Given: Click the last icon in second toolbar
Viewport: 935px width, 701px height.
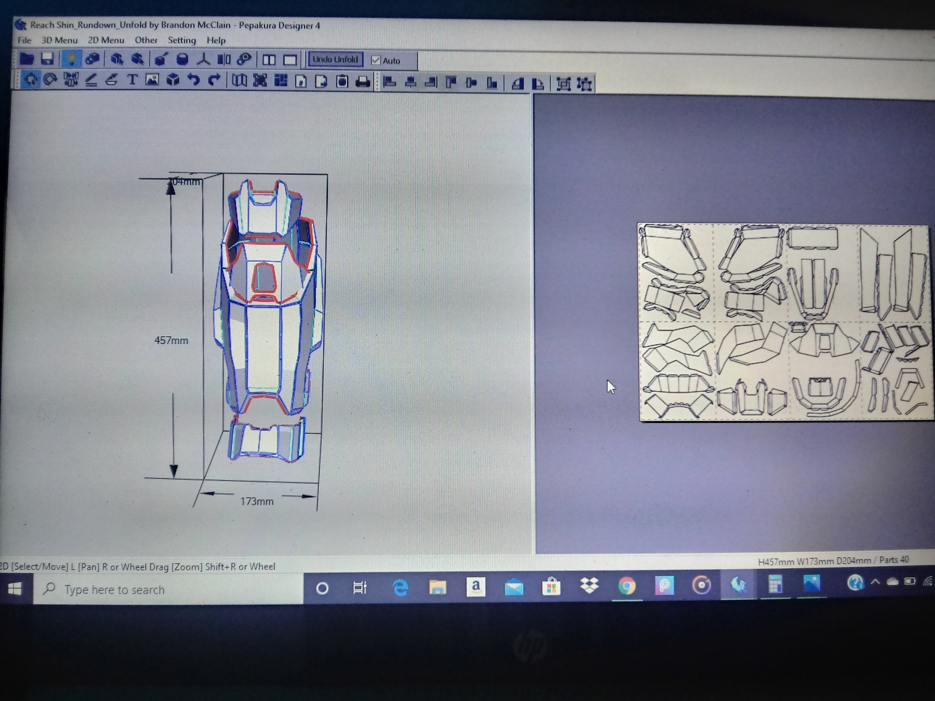Looking at the screenshot, I should click(584, 84).
